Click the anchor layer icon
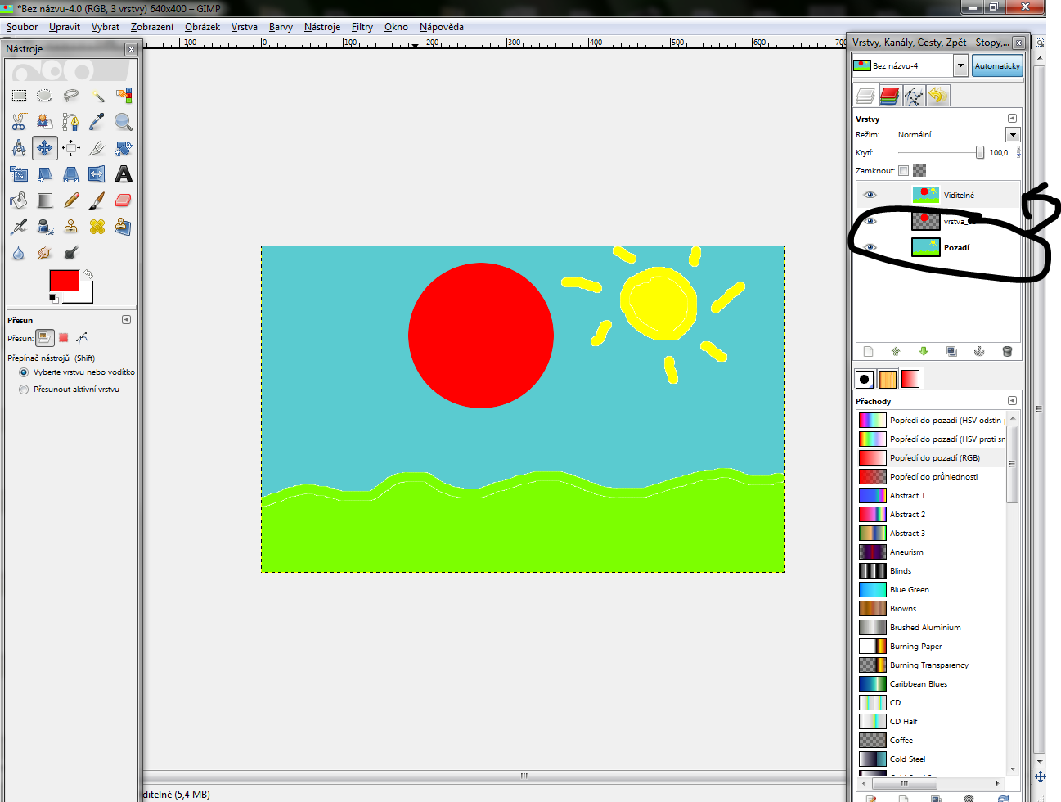The width and height of the screenshot is (1061, 802). (x=979, y=352)
